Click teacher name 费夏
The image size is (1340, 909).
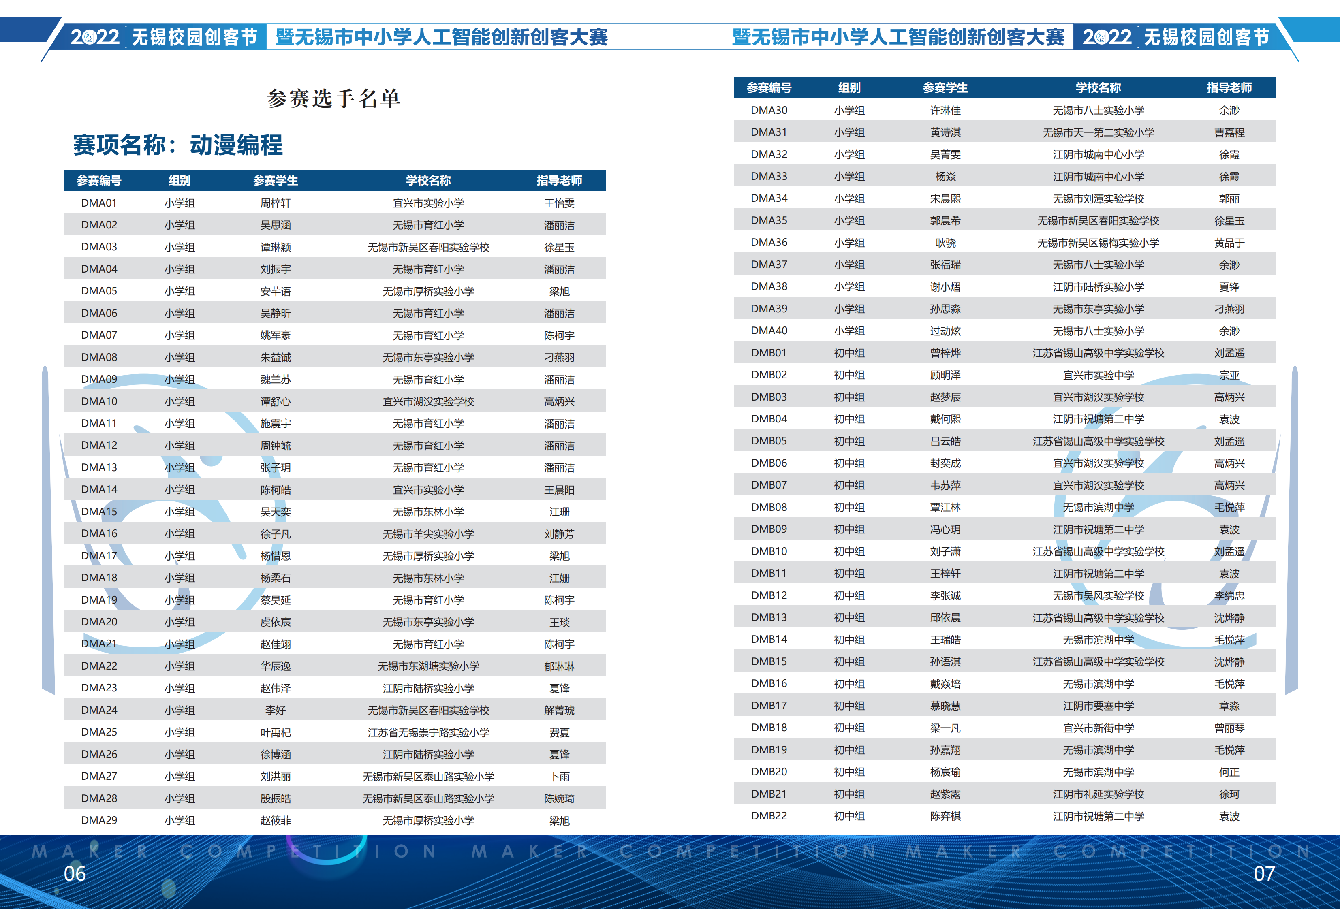[x=559, y=732]
